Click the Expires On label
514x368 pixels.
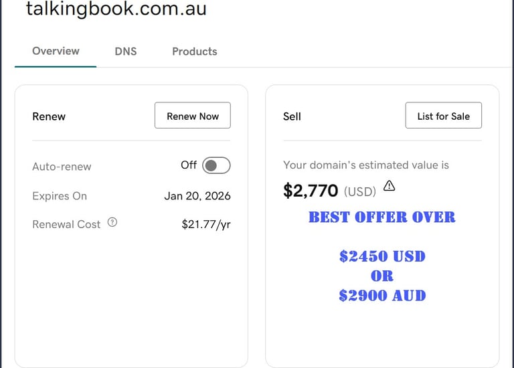(x=60, y=196)
